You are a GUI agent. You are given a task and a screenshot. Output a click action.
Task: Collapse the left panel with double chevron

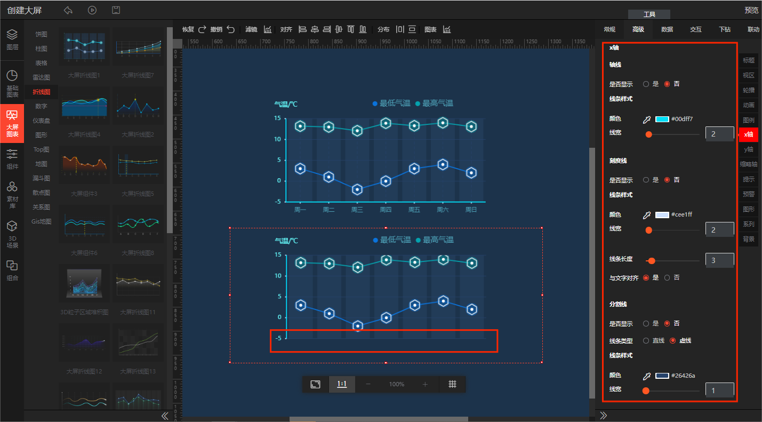(165, 416)
